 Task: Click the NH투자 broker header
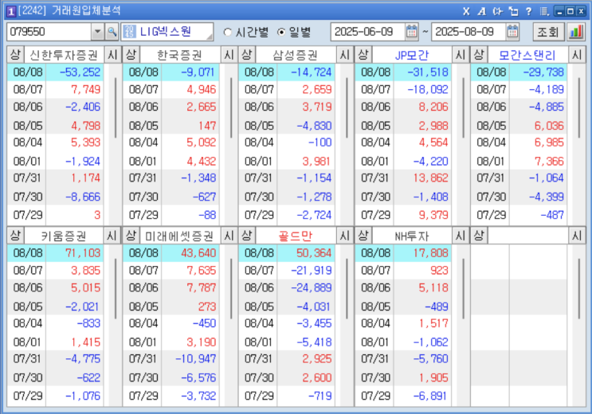pyautogui.click(x=412, y=236)
